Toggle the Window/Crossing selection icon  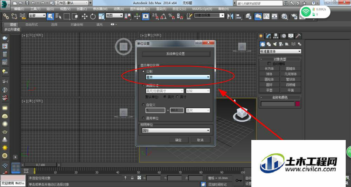[75, 16]
